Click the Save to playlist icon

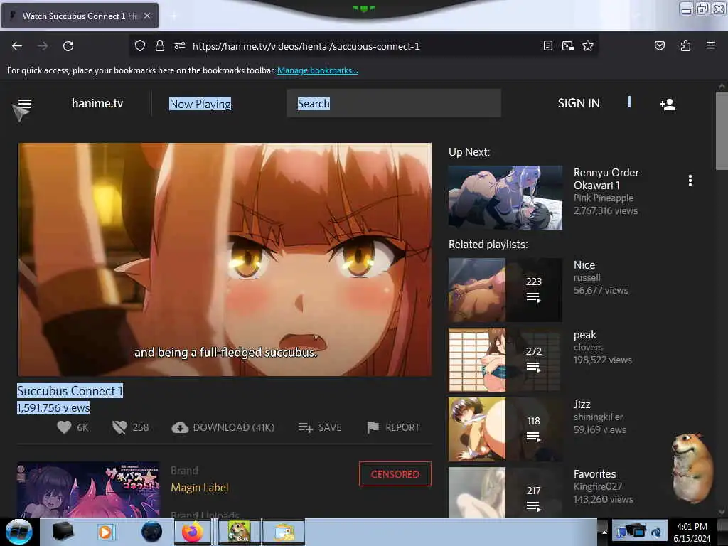305,427
